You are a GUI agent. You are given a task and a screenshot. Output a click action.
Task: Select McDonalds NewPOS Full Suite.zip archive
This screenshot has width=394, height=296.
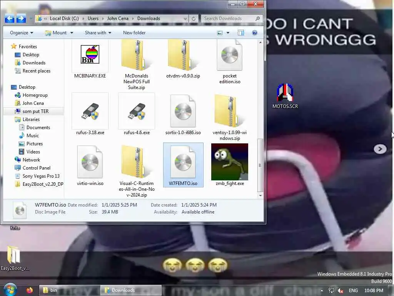137,55
